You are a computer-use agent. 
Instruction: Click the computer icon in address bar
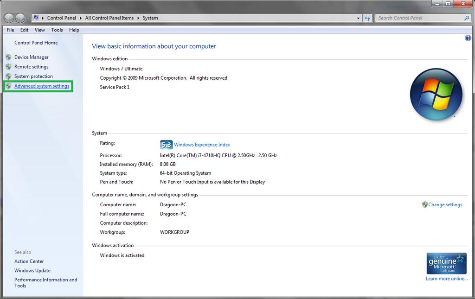click(36, 18)
